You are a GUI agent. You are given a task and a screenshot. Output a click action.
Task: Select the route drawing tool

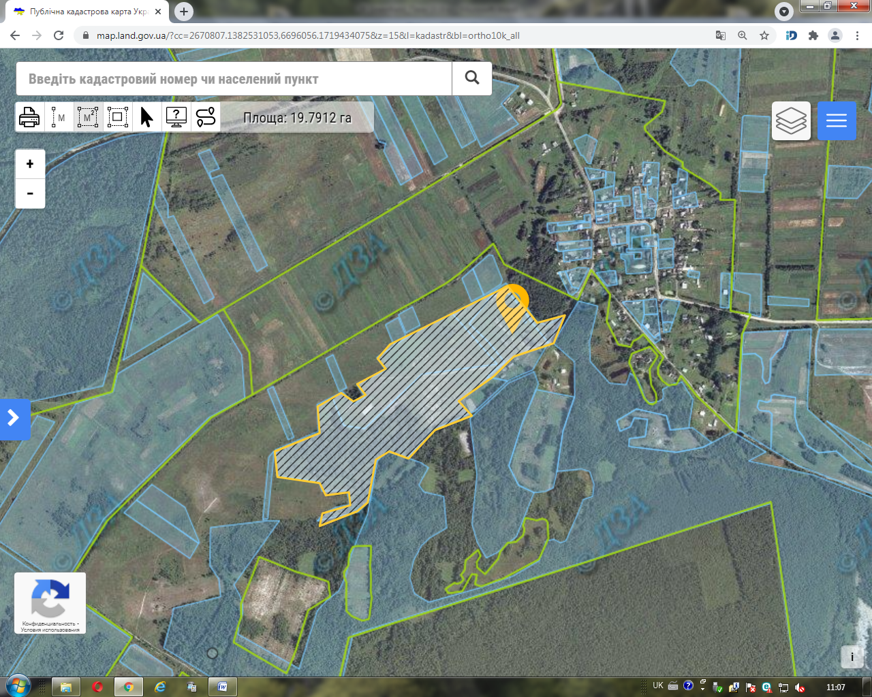click(206, 117)
